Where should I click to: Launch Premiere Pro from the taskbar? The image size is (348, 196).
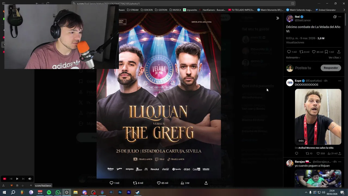[129, 192]
